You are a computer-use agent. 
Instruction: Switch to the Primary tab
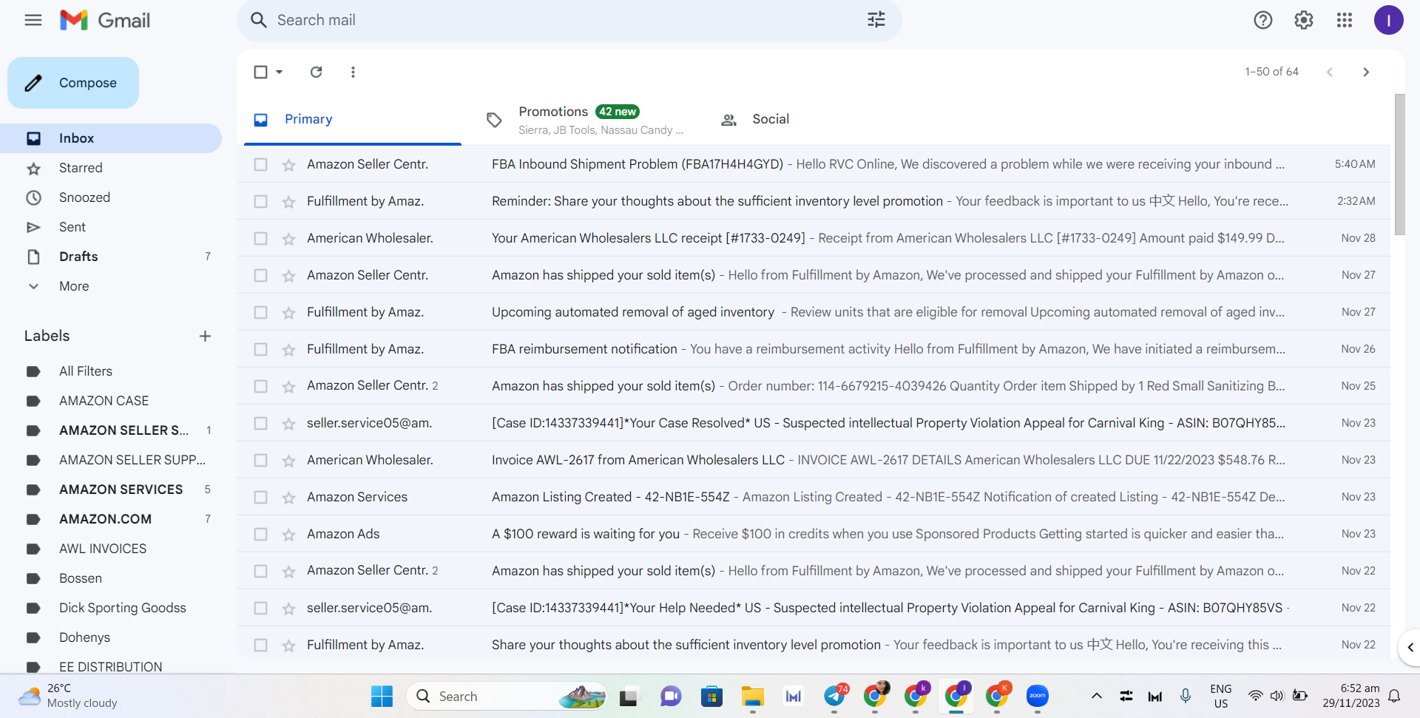click(353, 120)
